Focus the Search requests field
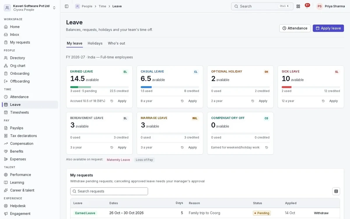The image size is (350, 219). (x=109, y=191)
